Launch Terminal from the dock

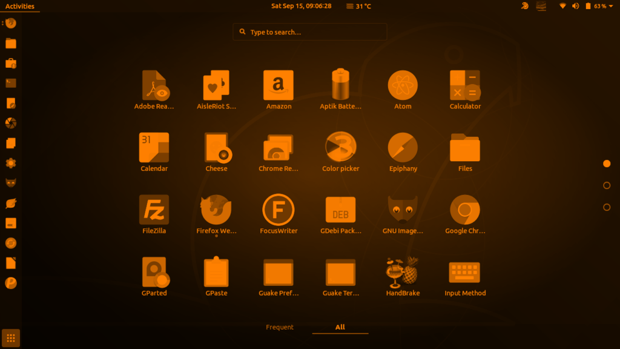click(11, 83)
